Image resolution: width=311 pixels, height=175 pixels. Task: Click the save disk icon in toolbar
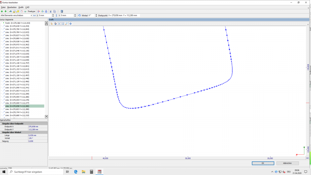[14, 11]
